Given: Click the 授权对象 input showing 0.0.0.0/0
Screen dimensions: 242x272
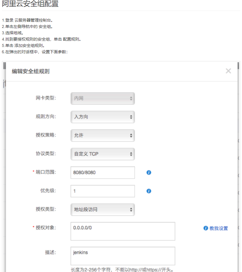Looking at the screenshot, I should (x=122, y=231).
